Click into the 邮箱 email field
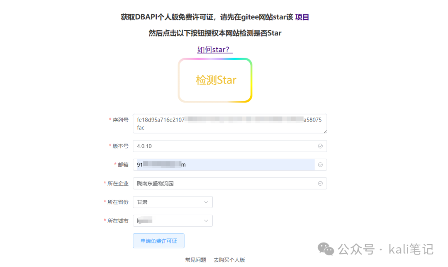The image size is (448, 267). (230, 165)
